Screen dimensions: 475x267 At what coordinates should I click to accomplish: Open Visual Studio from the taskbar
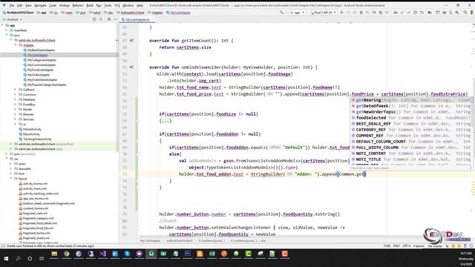pyautogui.click(x=102, y=254)
